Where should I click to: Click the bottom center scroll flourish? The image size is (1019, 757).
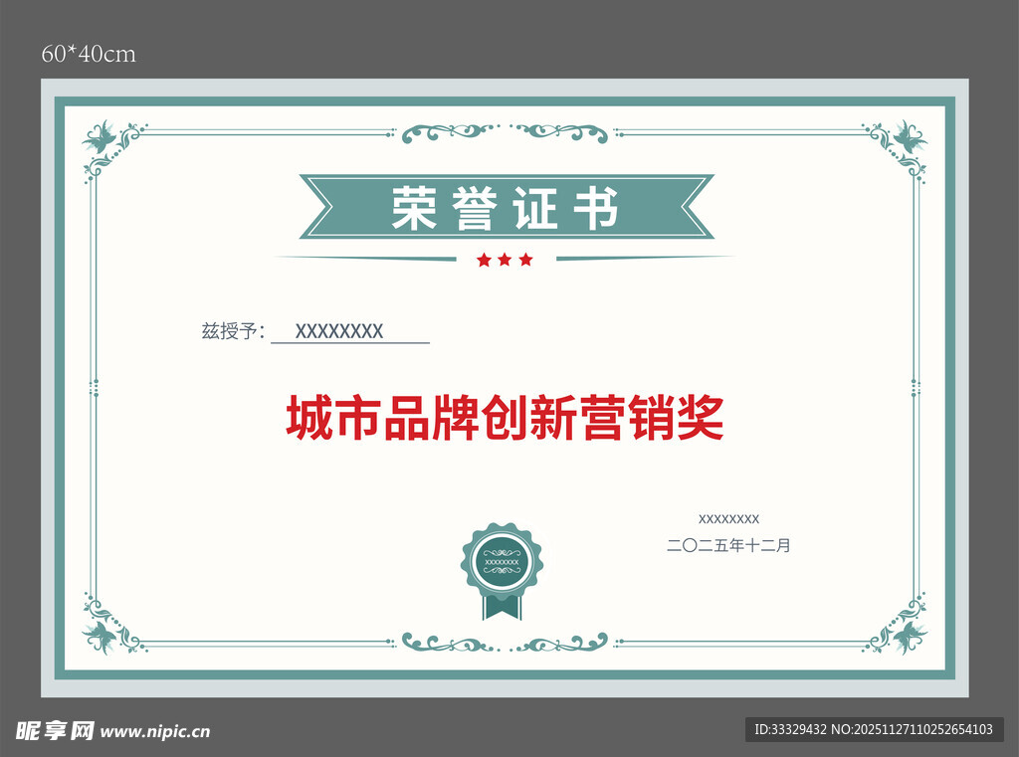tap(505, 642)
